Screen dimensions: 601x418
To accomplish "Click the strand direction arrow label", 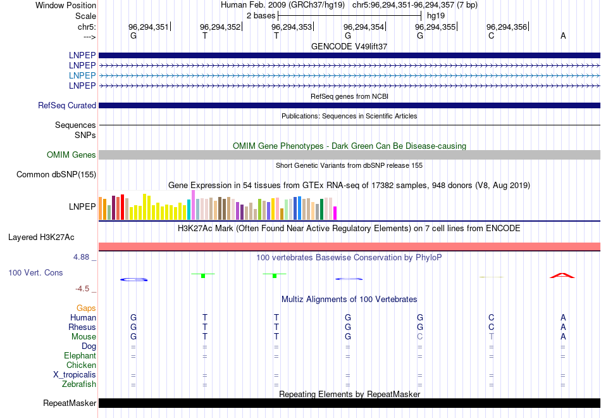I will coord(89,37).
